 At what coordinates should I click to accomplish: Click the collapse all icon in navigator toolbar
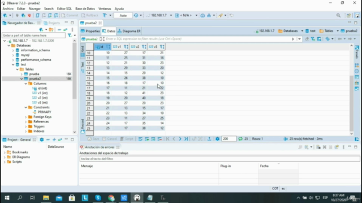click(x=59, y=29)
